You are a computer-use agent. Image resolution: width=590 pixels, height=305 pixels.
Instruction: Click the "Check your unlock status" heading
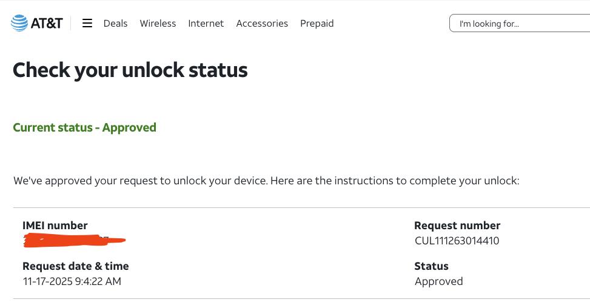click(130, 70)
